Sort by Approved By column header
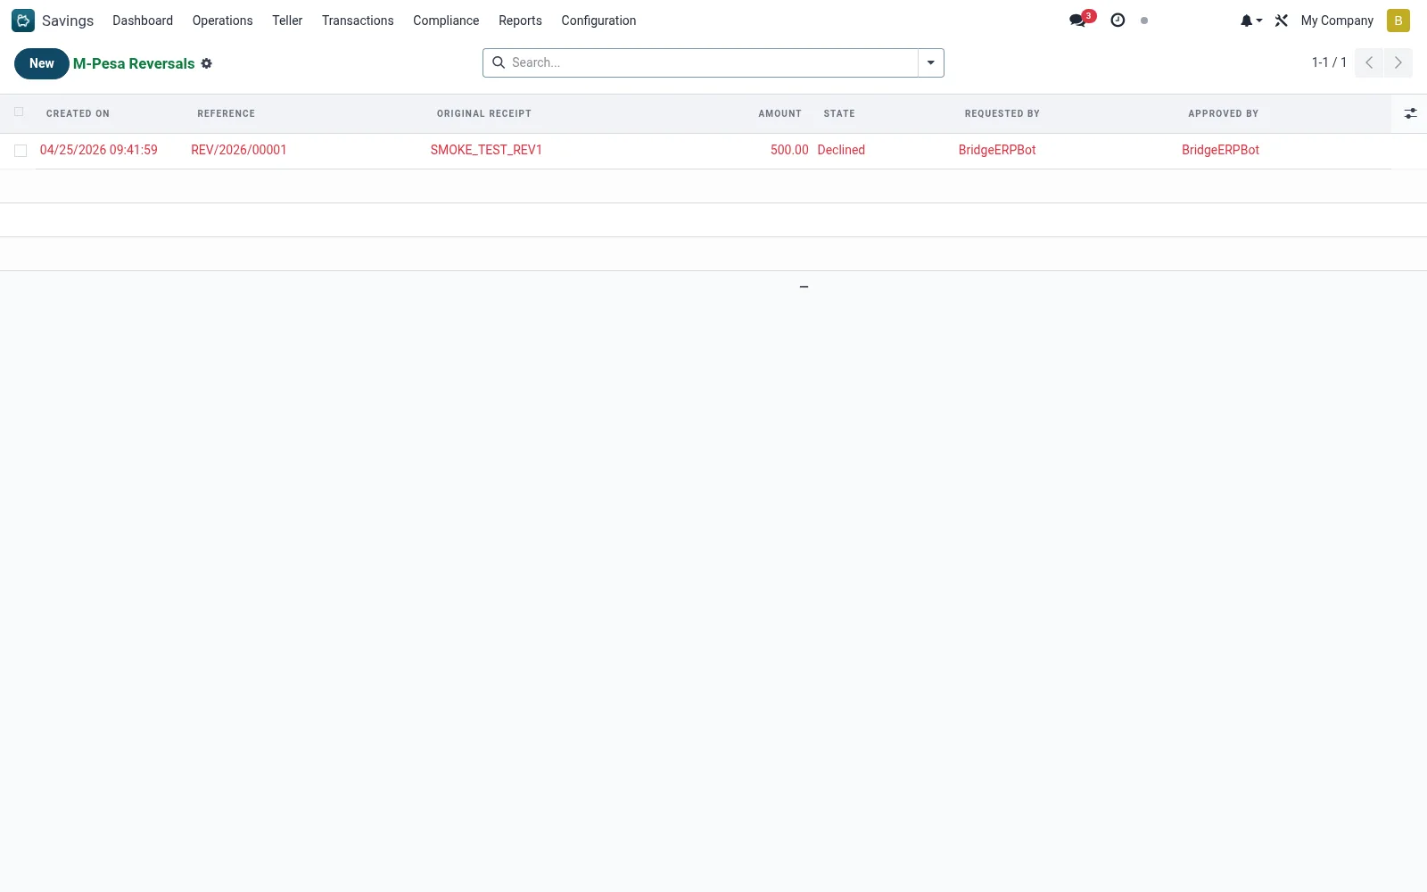1427x892 pixels. click(1223, 113)
